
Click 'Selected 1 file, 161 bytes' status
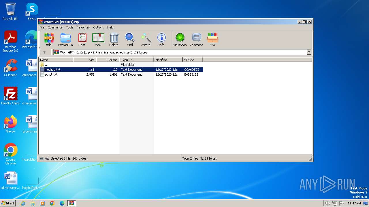tap(69, 158)
